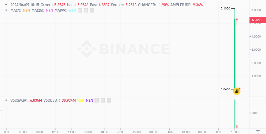Expand the left side panel handle

click(x=1, y=111)
